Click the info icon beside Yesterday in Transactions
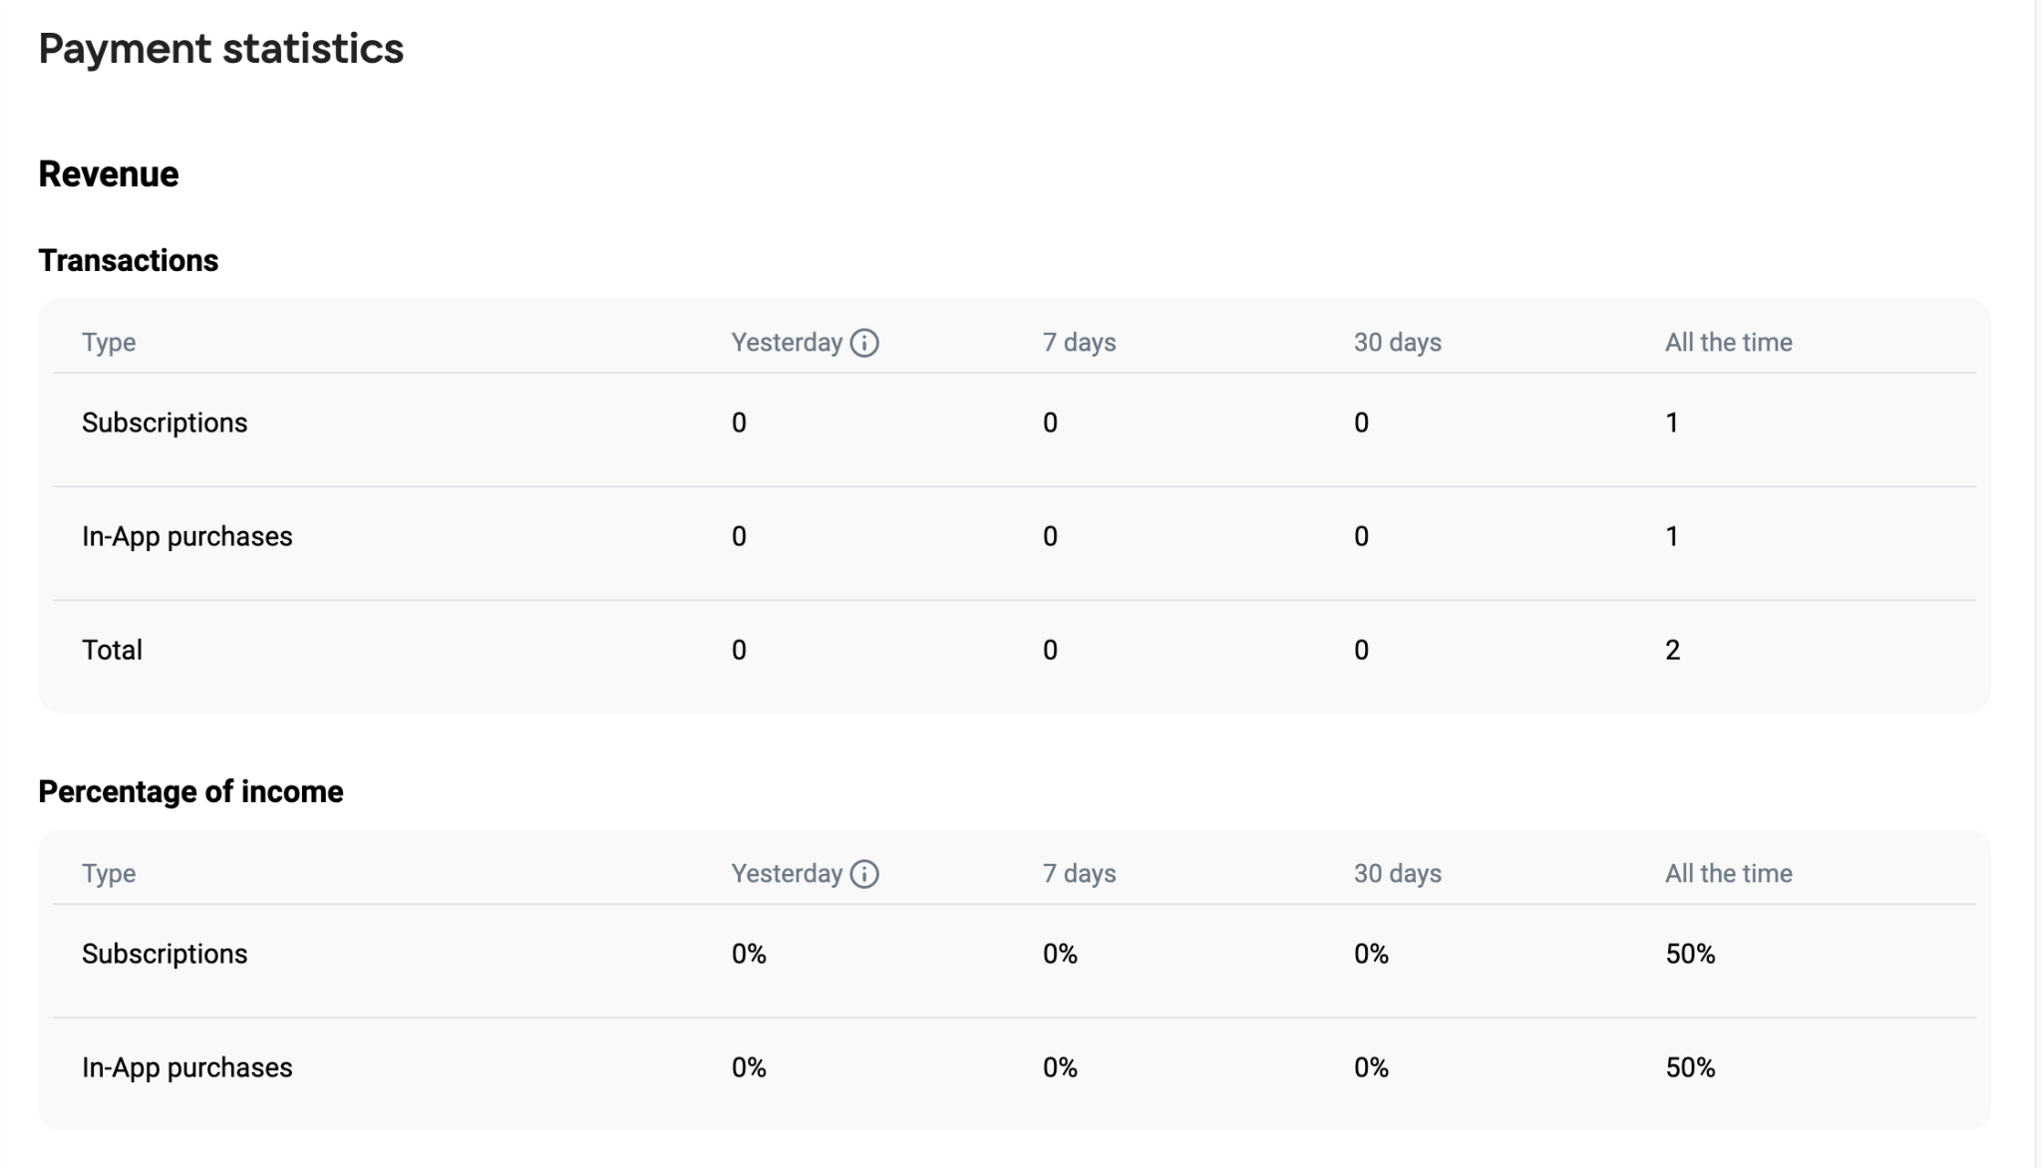Viewport: 2042px width, 1168px height. (864, 343)
